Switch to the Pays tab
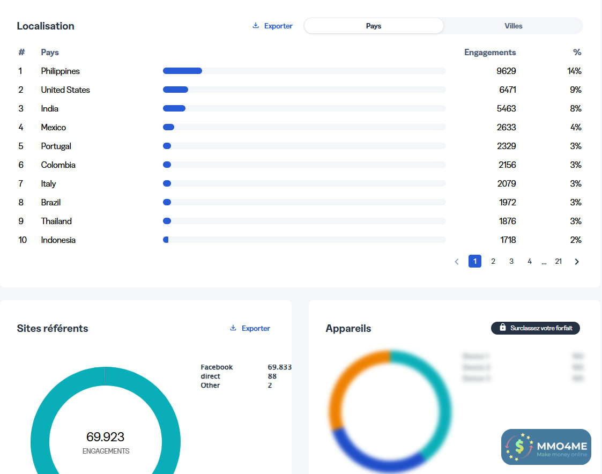 tap(374, 26)
